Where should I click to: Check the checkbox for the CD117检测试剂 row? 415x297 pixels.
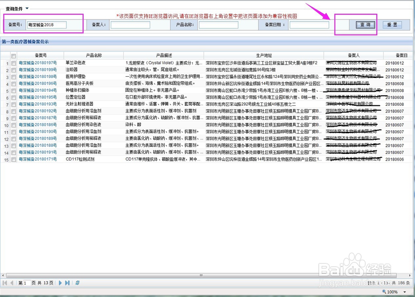click(x=14, y=158)
